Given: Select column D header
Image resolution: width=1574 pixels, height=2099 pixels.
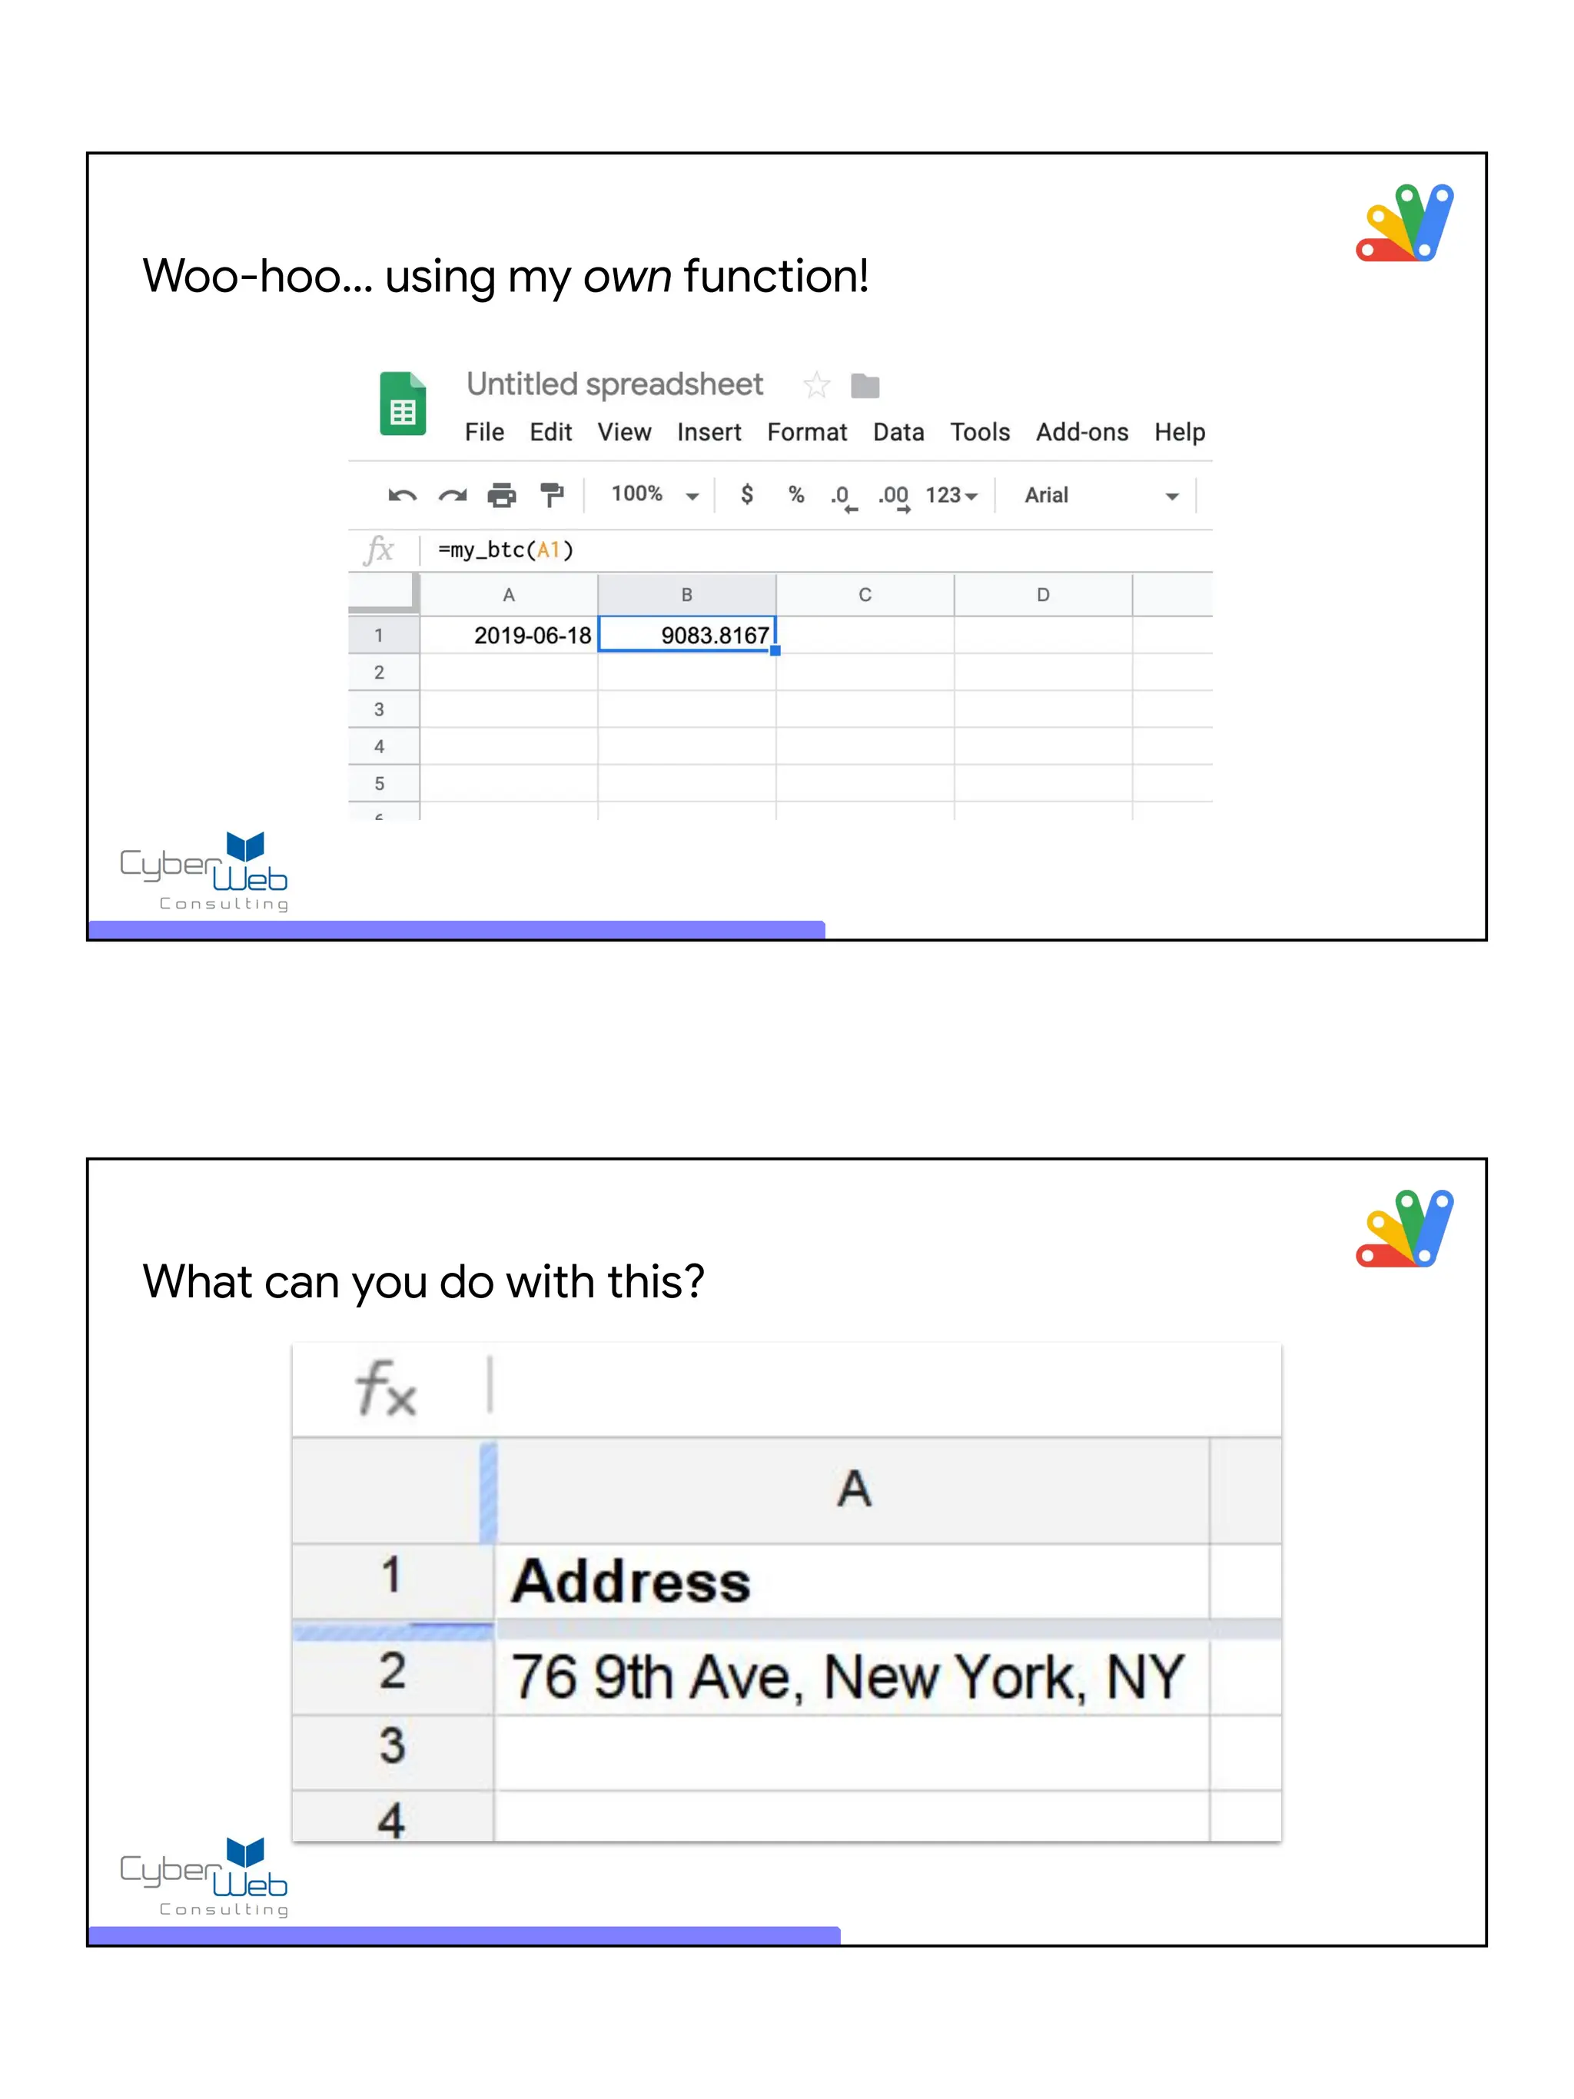Looking at the screenshot, I should 1044,595.
